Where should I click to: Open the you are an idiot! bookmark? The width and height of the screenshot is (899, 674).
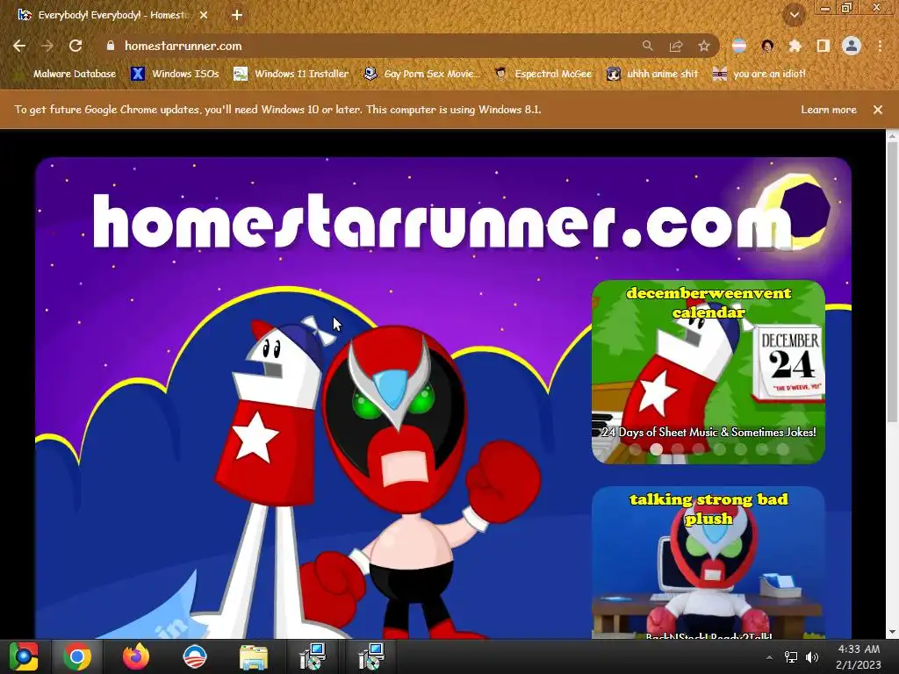pyautogui.click(x=759, y=74)
